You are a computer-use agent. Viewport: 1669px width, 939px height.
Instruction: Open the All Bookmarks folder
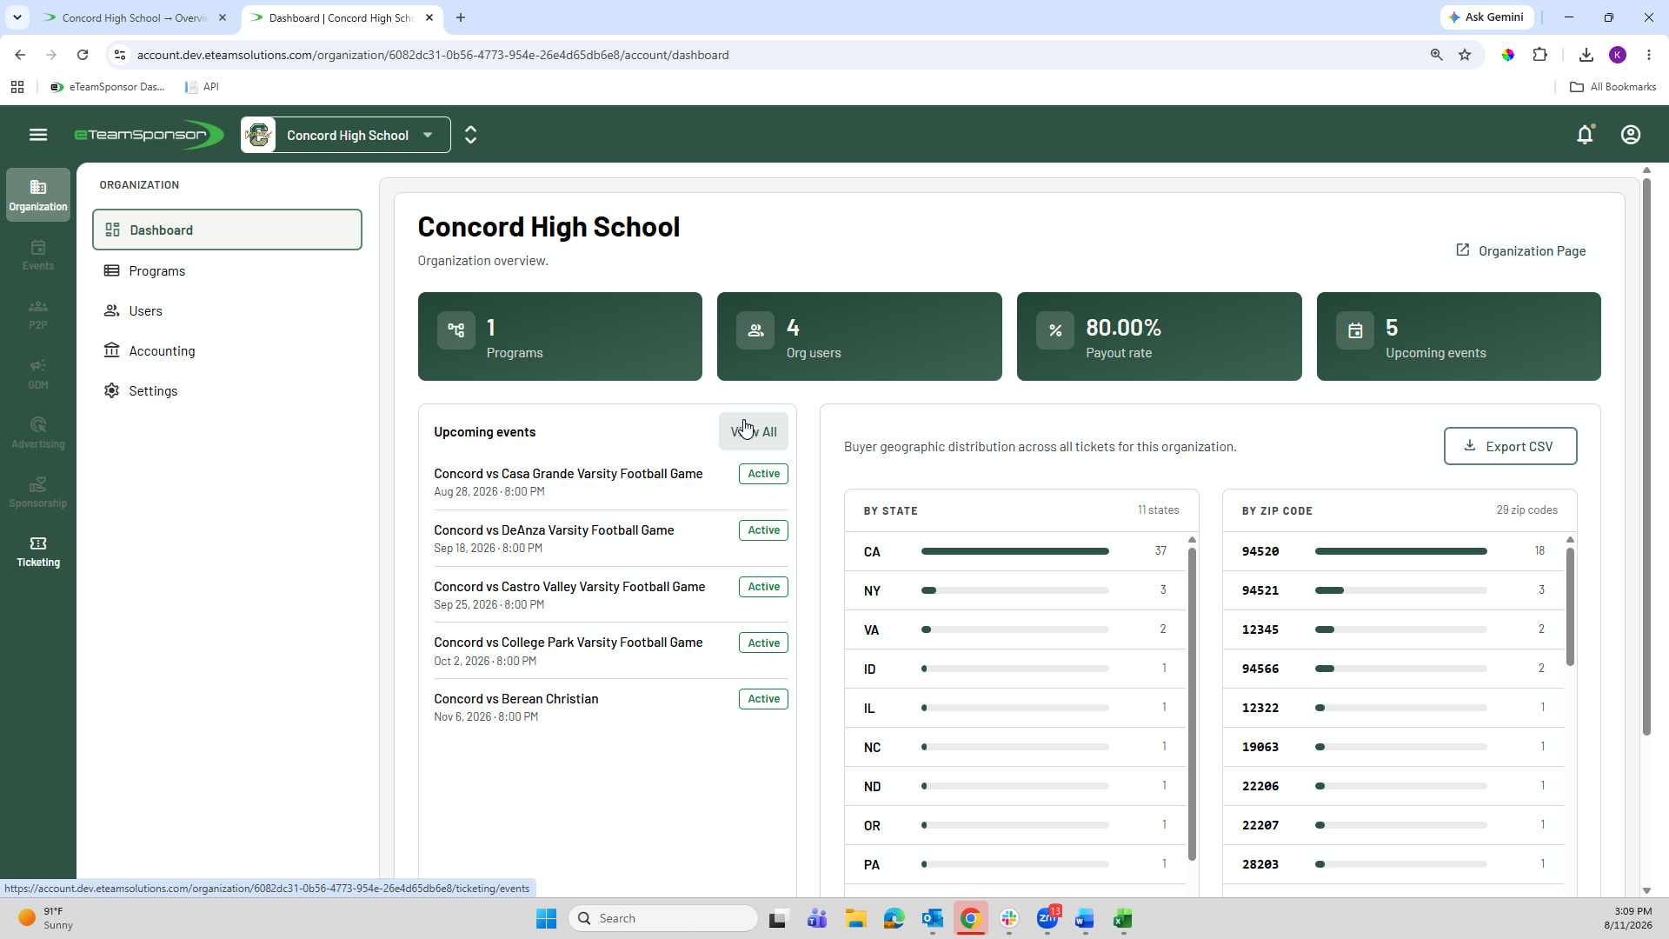pyautogui.click(x=1612, y=87)
